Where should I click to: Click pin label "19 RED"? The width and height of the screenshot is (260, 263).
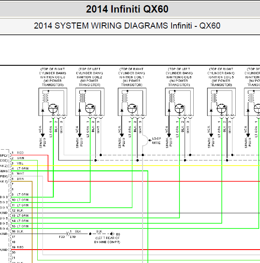(x=18, y=247)
